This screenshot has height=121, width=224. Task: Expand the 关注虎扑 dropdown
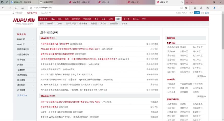point(46,13)
